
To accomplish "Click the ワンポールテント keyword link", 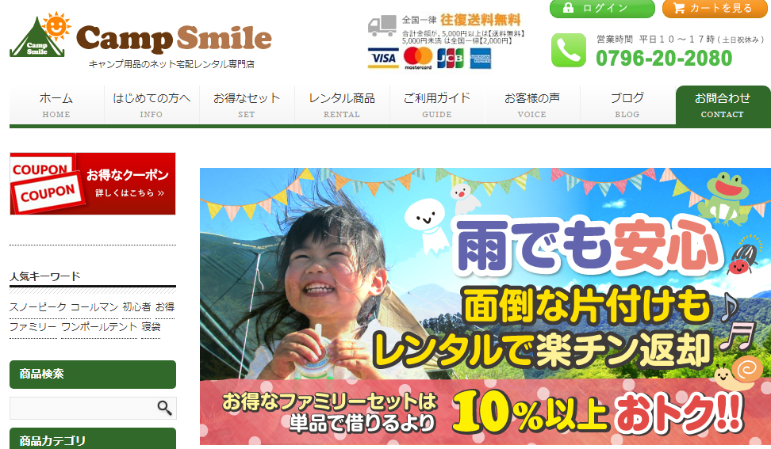I will 99,327.
